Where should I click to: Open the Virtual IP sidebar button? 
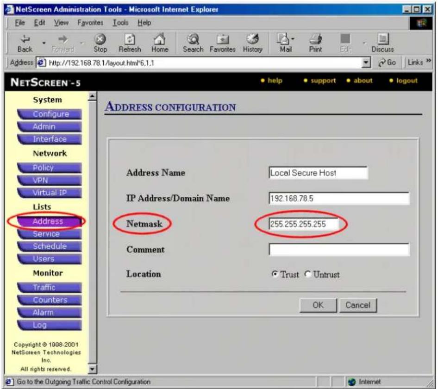pyautogui.click(x=50, y=193)
